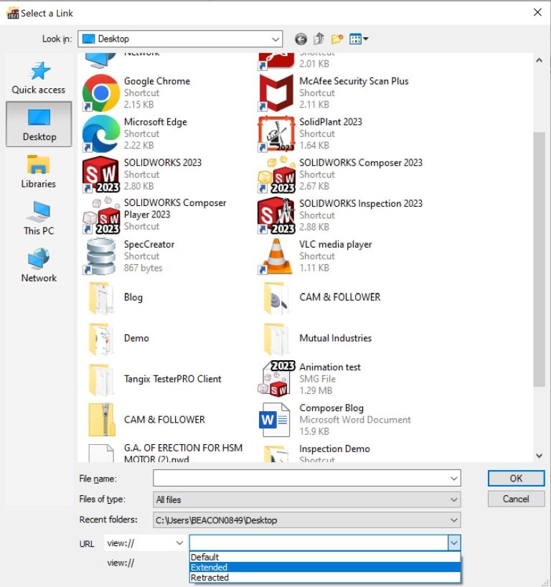Expand the File name dropdown arrow
The image size is (551, 587).
click(x=453, y=479)
